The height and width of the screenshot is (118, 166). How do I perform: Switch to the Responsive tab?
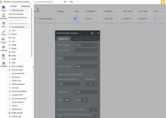[x=26, y=6]
